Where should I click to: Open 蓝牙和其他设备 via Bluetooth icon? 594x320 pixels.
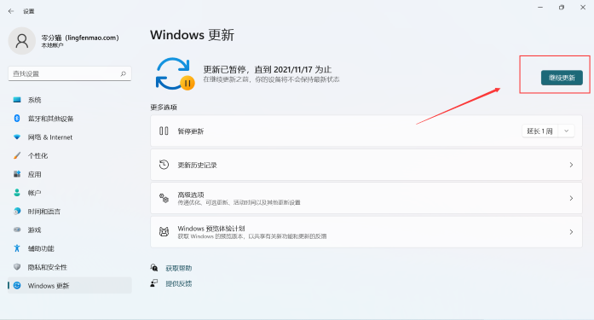(17, 119)
